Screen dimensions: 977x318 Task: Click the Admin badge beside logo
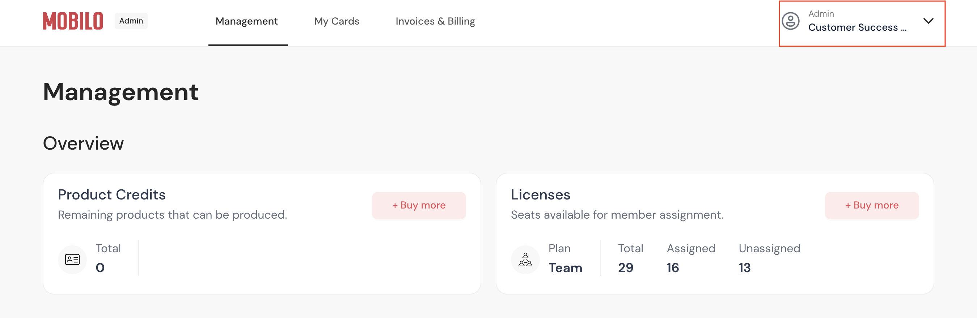tap(131, 21)
